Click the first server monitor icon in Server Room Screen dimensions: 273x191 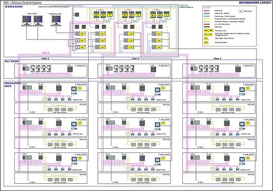click(27, 21)
